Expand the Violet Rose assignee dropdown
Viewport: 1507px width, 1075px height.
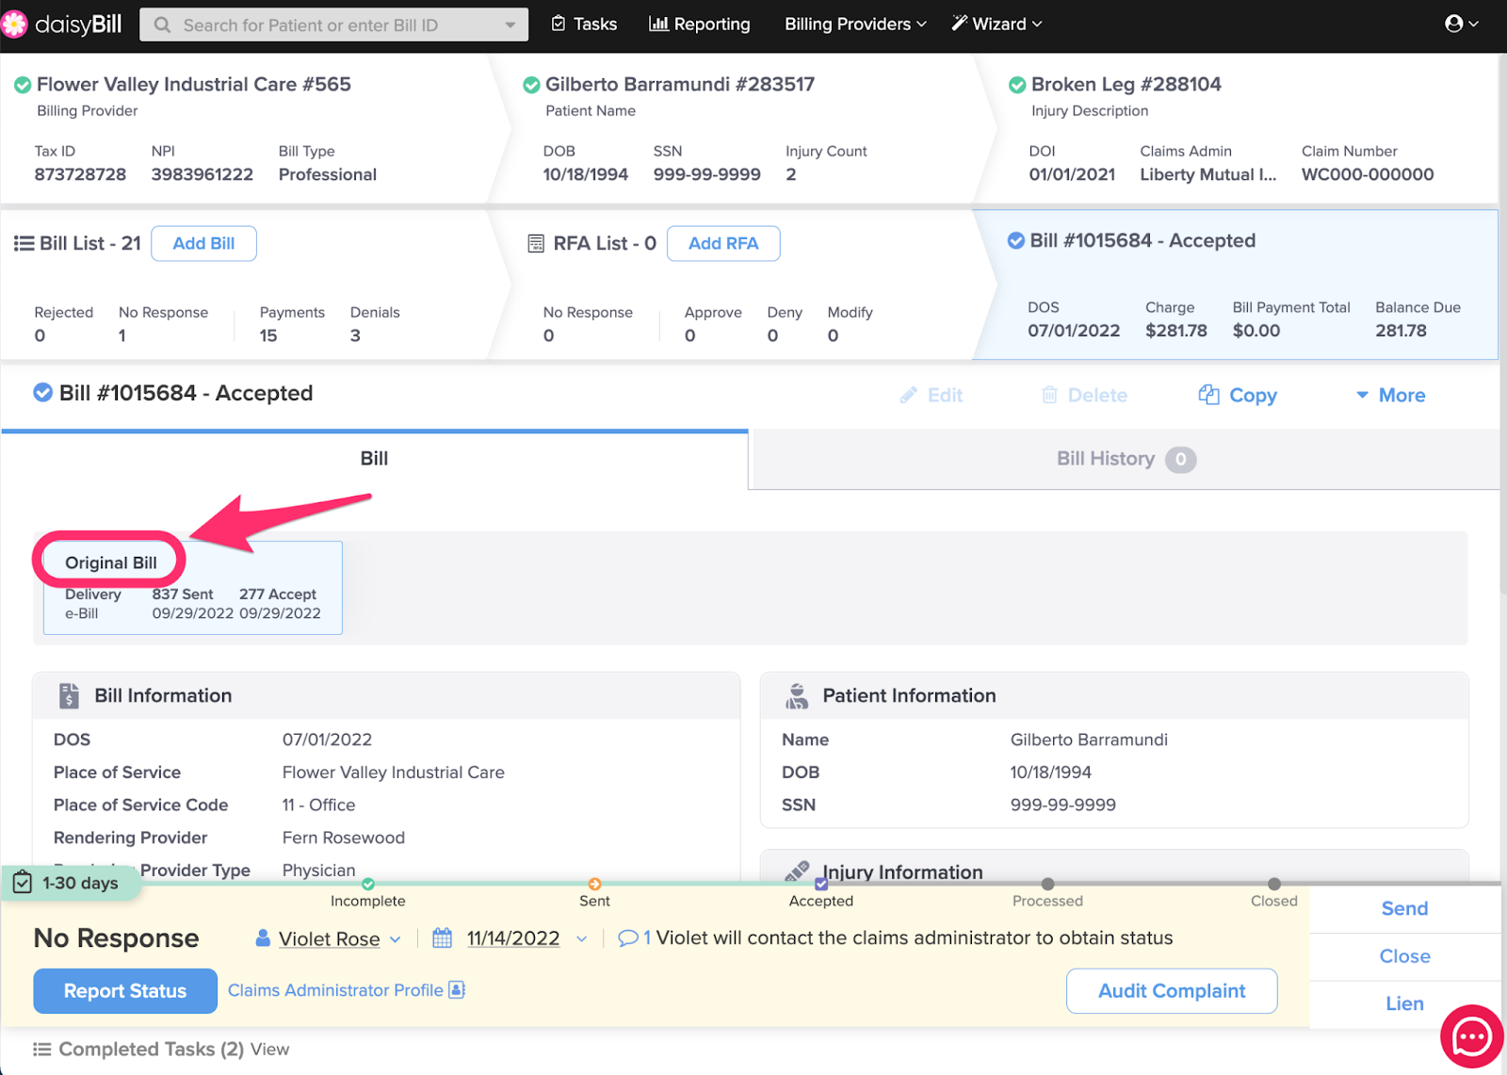pos(395,939)
